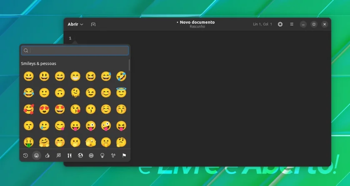Insert the grinning squinting face emoji

tap(91, 76)
